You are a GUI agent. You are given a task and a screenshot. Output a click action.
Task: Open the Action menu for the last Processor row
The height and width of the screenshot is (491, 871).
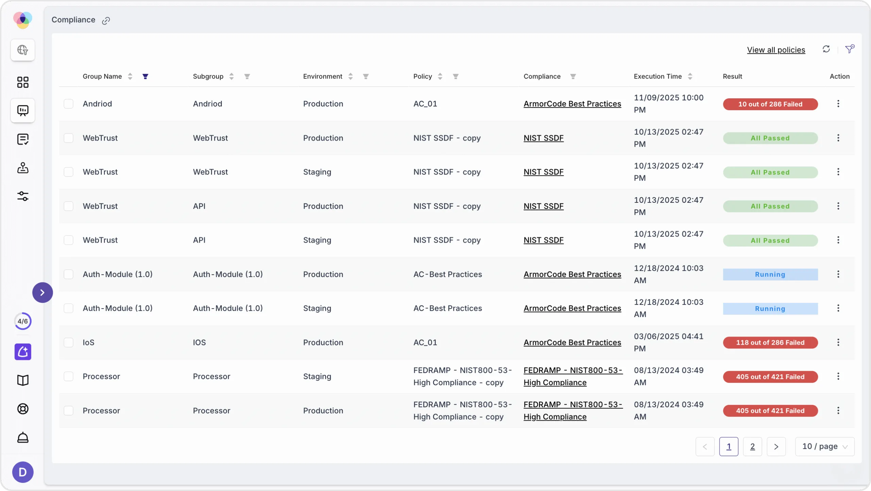pyautogui.click(x=838, y=410)
